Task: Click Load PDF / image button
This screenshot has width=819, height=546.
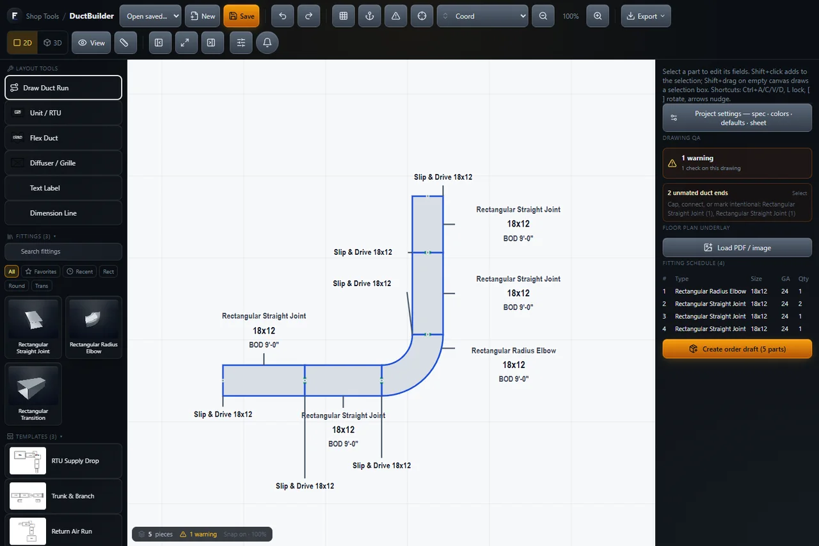Action: [x=737, y=248]
